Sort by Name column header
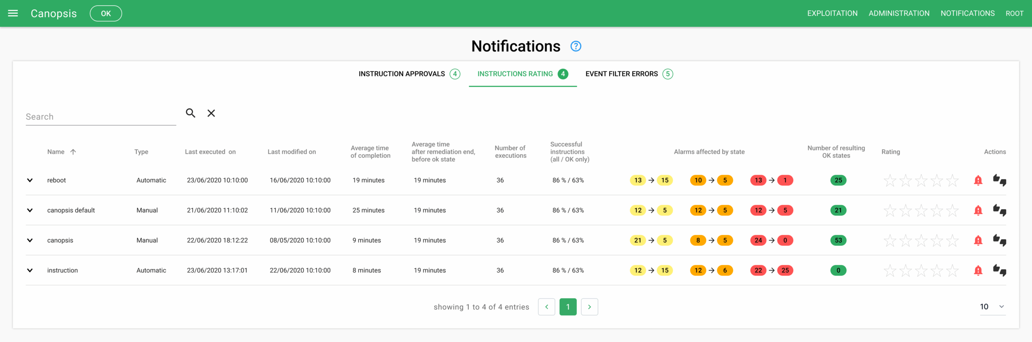1032x342 pixels. pos(56,152)
